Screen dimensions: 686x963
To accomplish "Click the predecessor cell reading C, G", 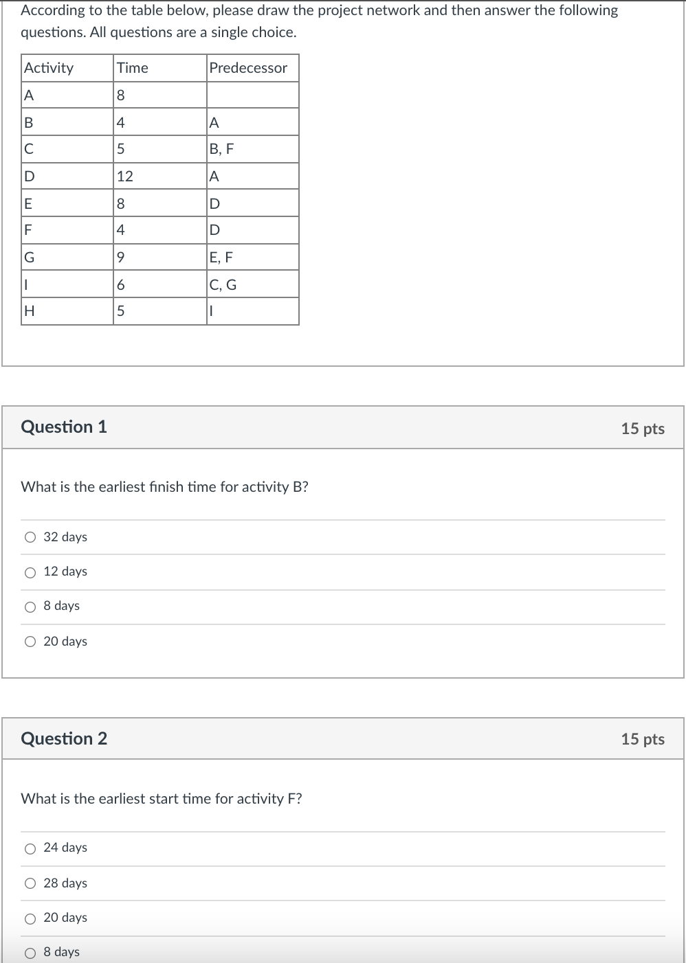I will pyautogui.click(x=223, y=284).
